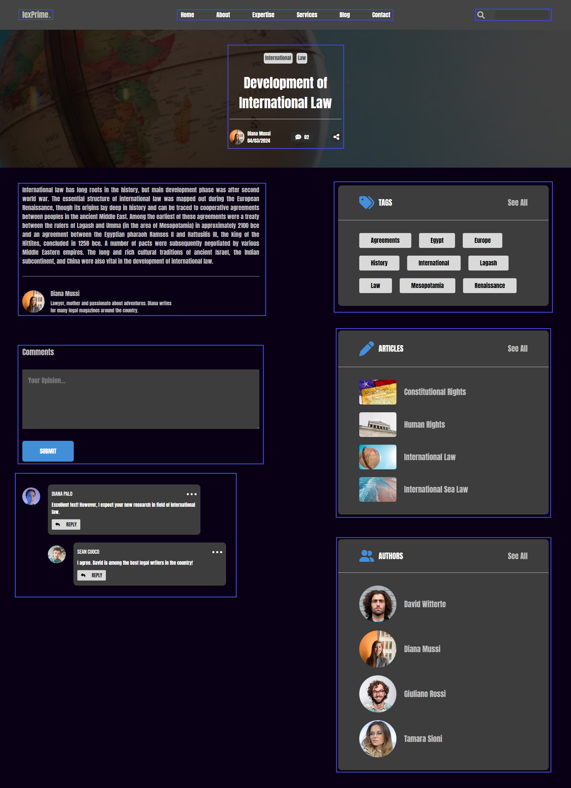571x788 pixels.
Task: See all tags
Action: pos(517,202)
